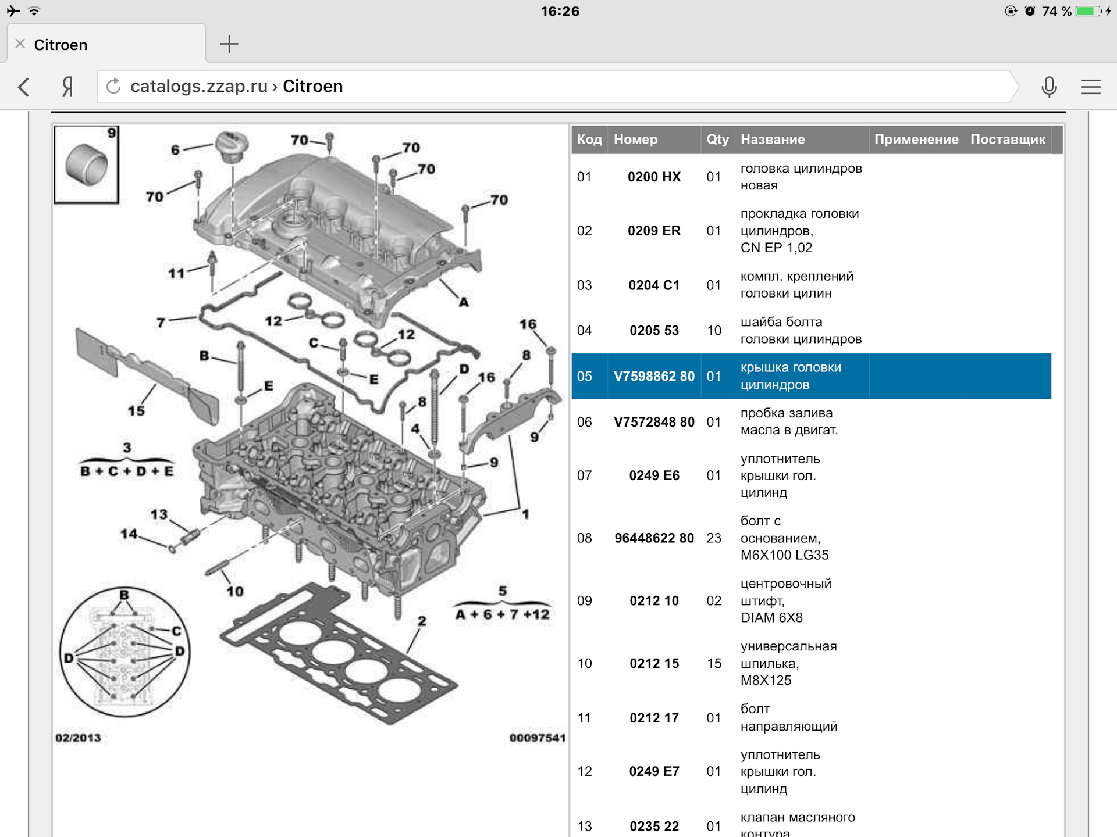This screenshot has height=837, width=1117.
Task: Select row 01 part 0200 HX
Action: (x=654, y=177)
